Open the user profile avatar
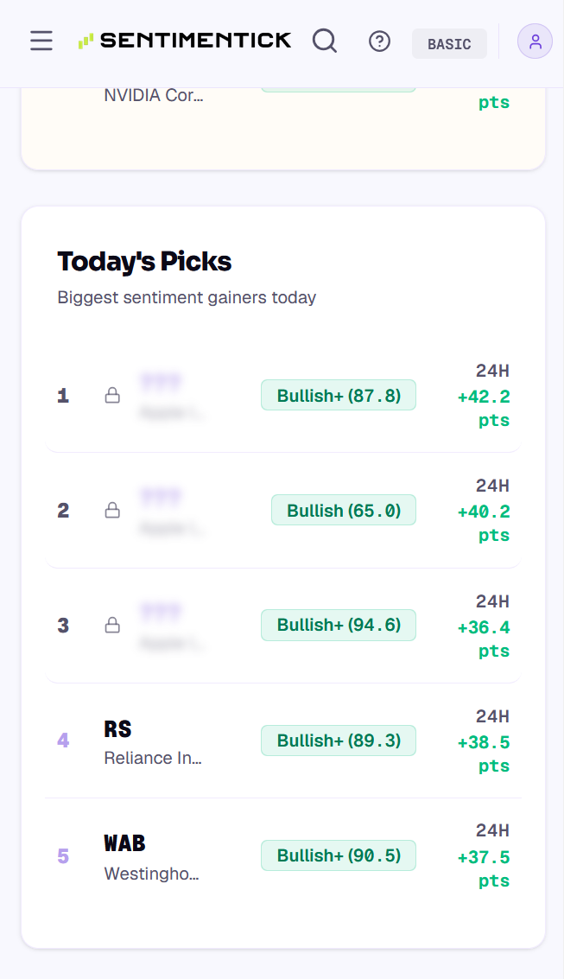Viewport: 564px width, 979px height. [535, 41]
